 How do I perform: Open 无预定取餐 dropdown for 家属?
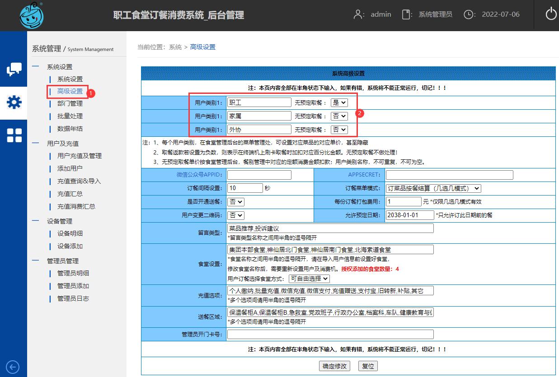(339, 116)
